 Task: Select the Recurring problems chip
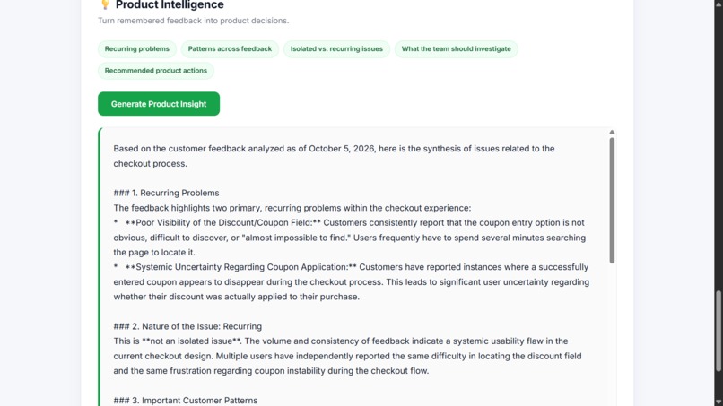click(137, 49)
